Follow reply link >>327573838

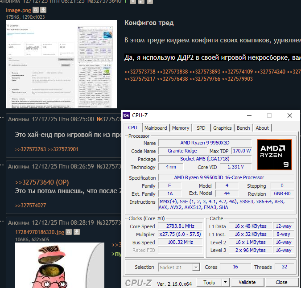point(172,72)
